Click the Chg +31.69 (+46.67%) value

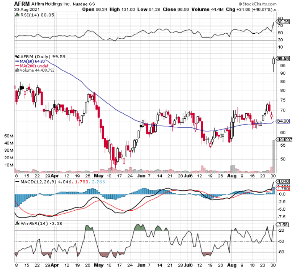[249, 9]
